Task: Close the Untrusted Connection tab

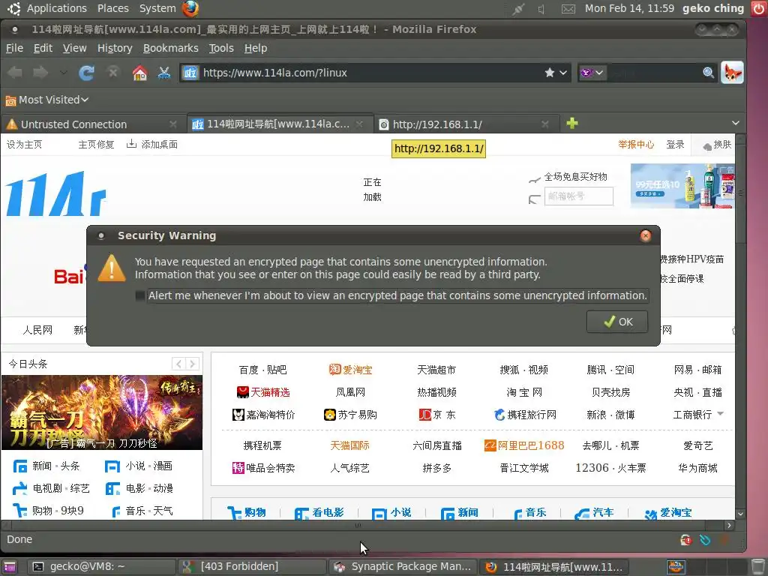Action: tap(173, 124)
